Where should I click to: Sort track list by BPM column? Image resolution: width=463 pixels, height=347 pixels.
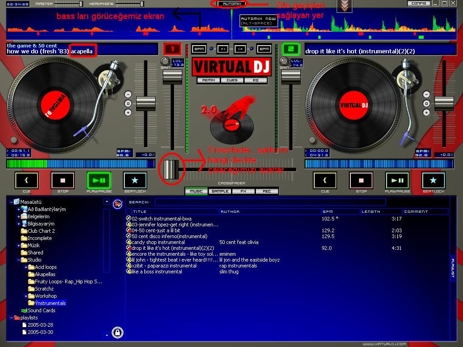tap(340, 211)
